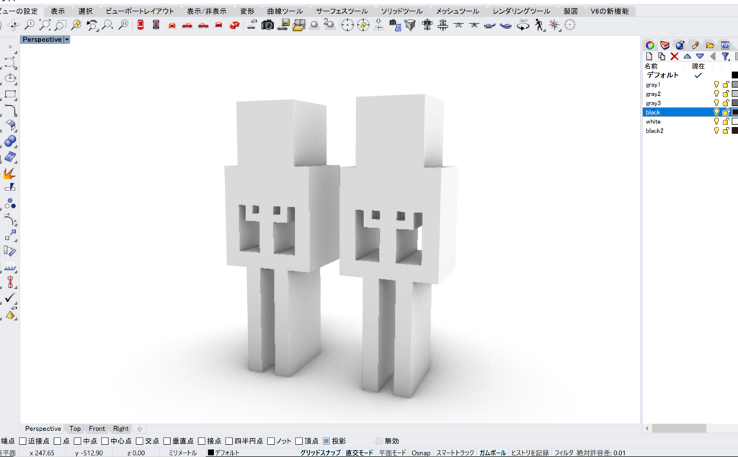Select the Rectangle tool in left sidebar
The image size is (738, 457).
[x=10, y=94]
